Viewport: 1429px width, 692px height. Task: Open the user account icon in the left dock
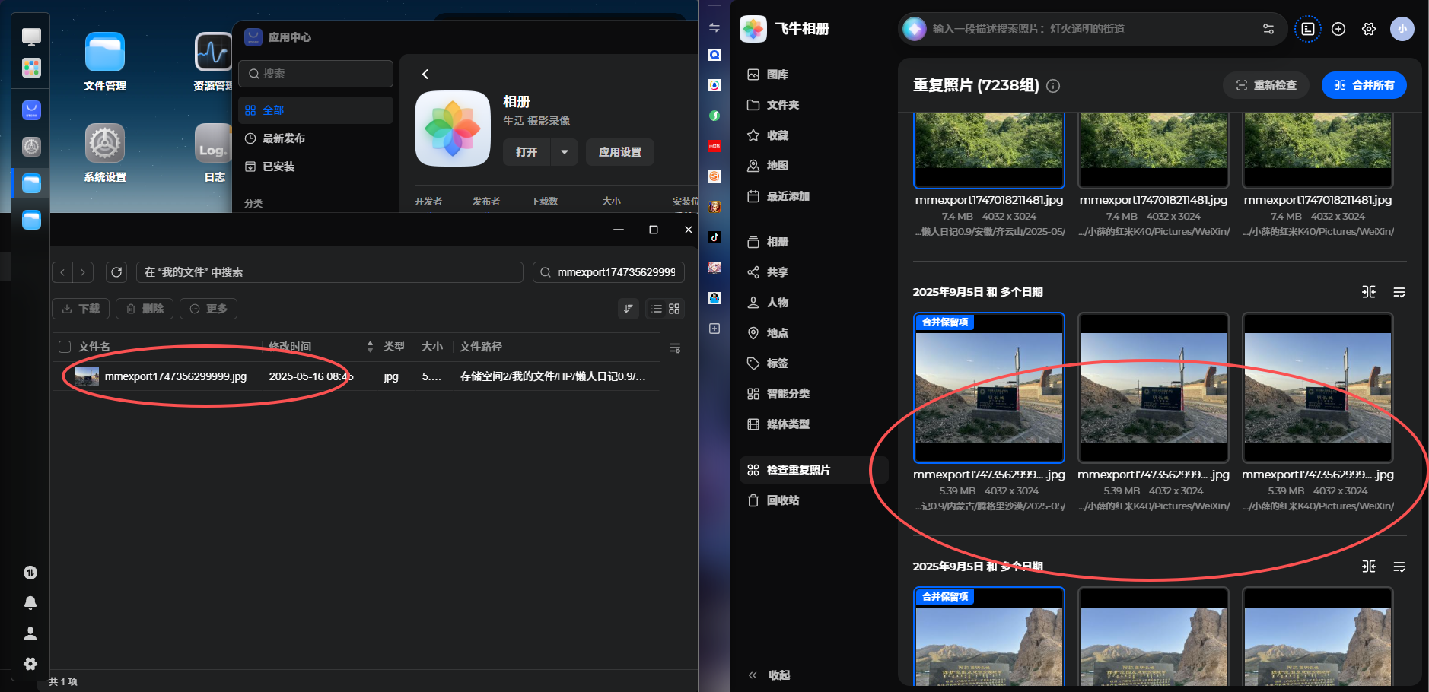tap(30, 633)
